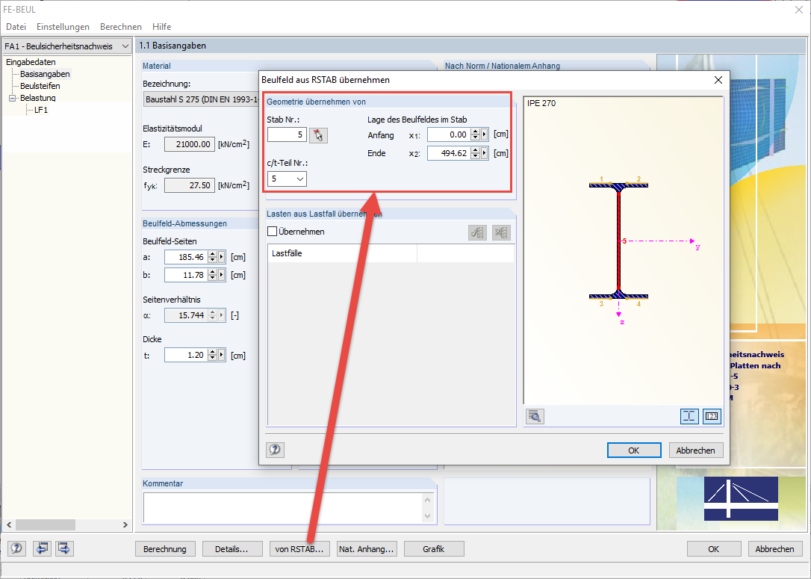Enable the Übernehmen checkbox for load cases
This screenshot has height=579, width=811.
[x=273, y=232]
